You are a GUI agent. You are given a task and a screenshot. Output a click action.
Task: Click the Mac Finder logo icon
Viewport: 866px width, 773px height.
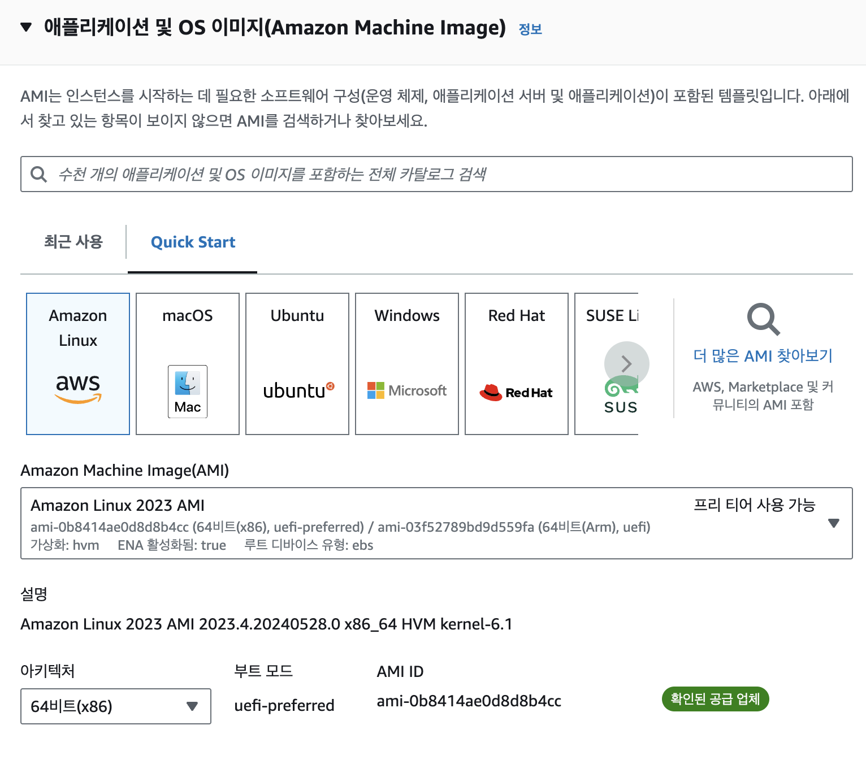(188, 392)
